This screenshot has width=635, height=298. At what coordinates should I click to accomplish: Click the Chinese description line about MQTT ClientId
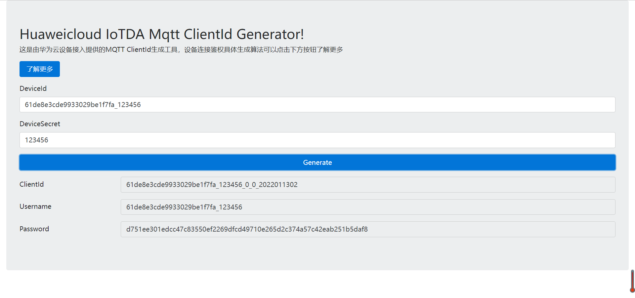(x=181, y=50)
